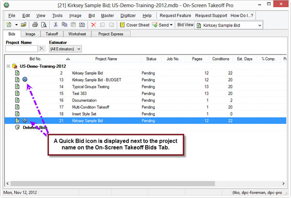
Task: Open Print Preview from the toolbar
Action: [x=44, y=25]
